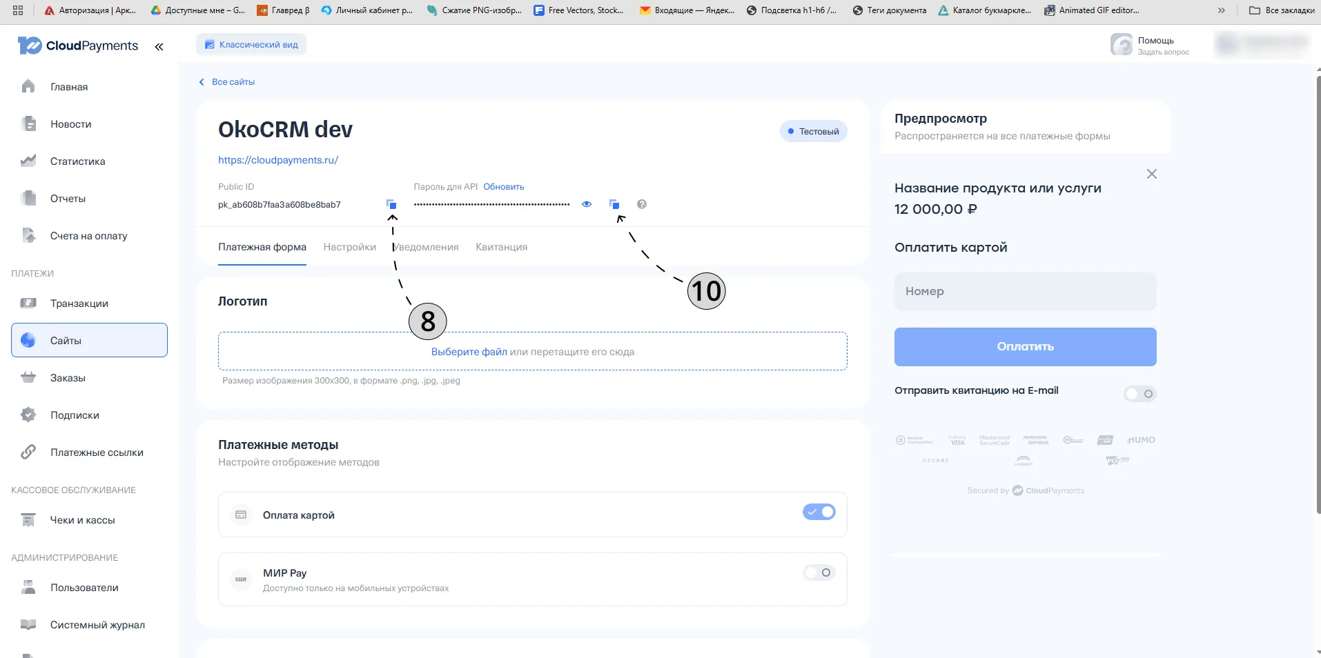1321x658 pixels.
Task: Open the Доступные мне Google Drive bookmark
Action: tap(198, 10)
